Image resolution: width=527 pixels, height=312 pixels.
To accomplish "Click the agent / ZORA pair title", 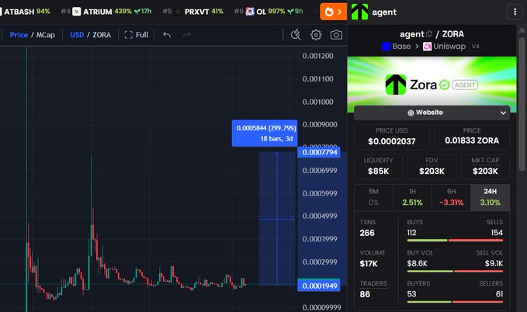I will (x=432, y=34).
